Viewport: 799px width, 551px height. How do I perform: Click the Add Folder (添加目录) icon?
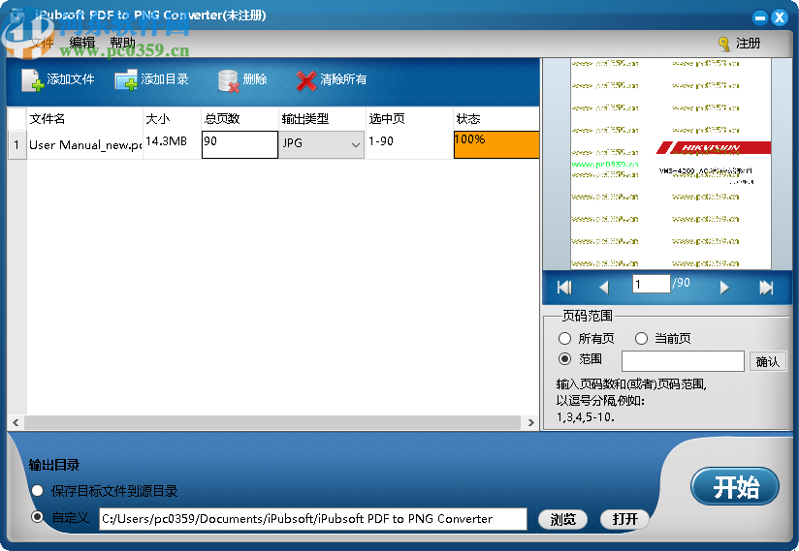pos(126,79)
